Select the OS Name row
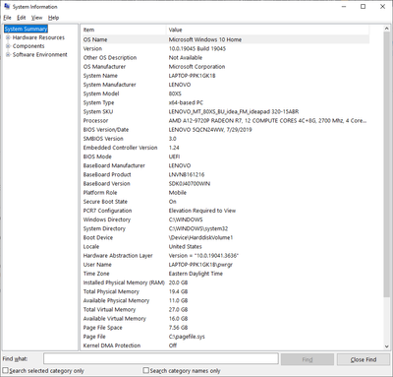This screenshot has width=393, height=377. pyautogui.click(x=225, y=39)
